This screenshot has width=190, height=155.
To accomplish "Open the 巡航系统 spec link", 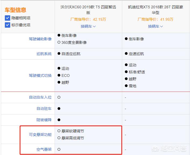I will [x=44, y=54].
